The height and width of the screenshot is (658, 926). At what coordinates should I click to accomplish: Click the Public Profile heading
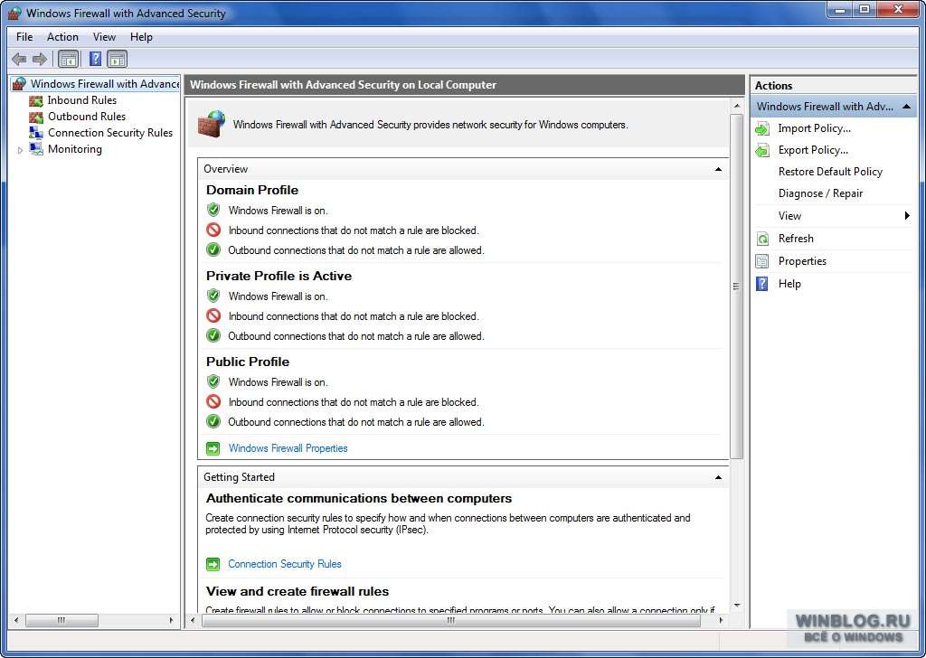(248, 362)
